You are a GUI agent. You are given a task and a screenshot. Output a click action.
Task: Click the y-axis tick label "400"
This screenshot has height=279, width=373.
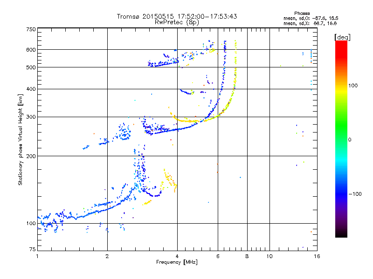pyautogui.click(x=31, y=89)
